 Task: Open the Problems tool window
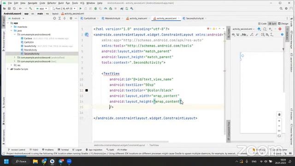tap(48, 149)
